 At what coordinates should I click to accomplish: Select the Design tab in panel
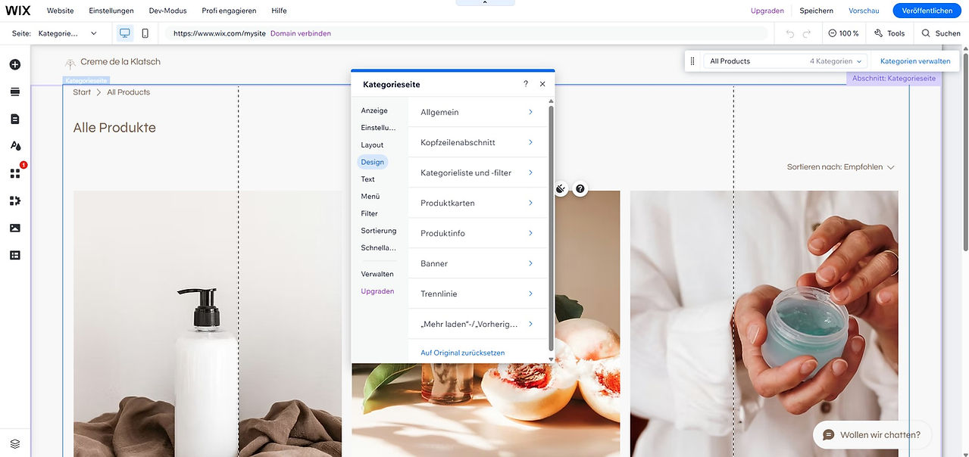pyautogui.click(x=372, y=162)
